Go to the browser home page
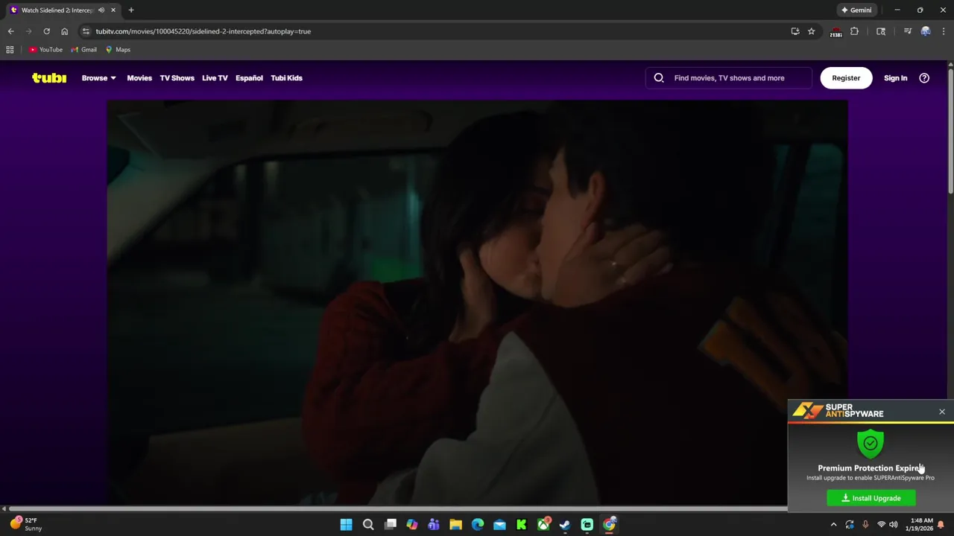 64,31
